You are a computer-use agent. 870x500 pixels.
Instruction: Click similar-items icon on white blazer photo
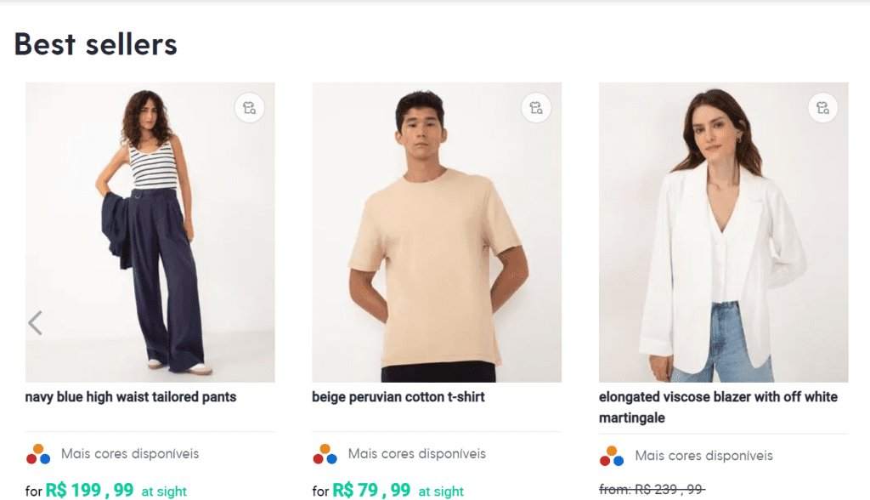point(822,108)
